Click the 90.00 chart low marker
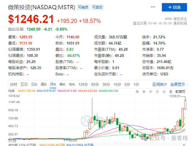Viewport: 194px width, 146px height. point(73,141)
